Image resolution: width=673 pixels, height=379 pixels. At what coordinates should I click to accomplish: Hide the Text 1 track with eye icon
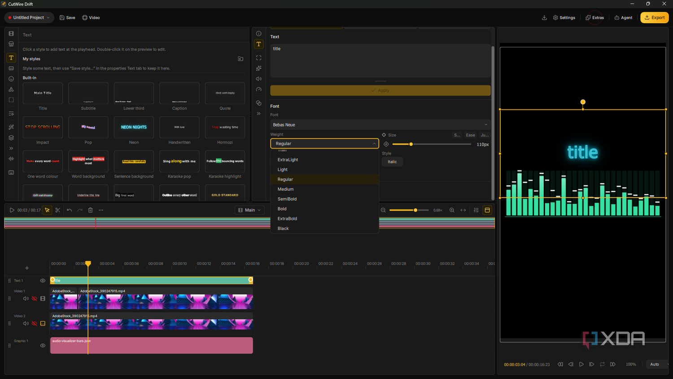tap(43, 281)
